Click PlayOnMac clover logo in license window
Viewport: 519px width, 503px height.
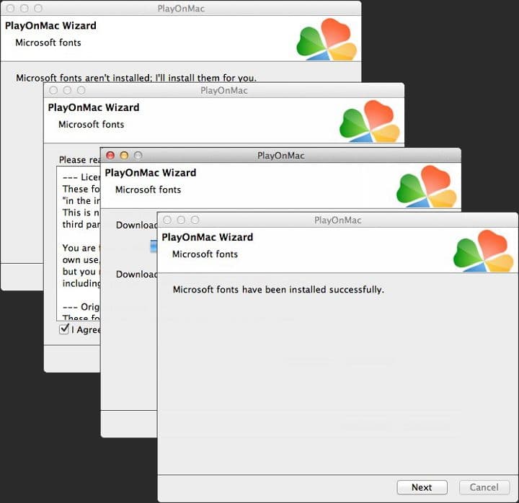(x=371, y=121)
